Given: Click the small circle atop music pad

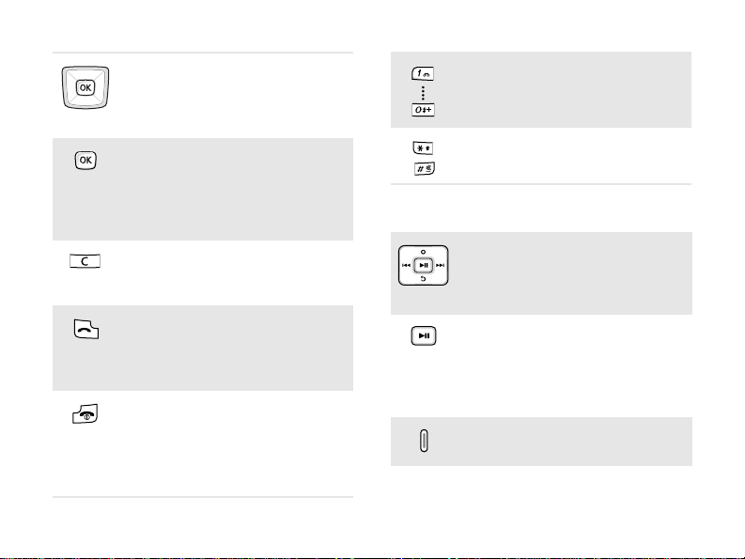Looking at the screenshot, I should [x=424, y=252].
